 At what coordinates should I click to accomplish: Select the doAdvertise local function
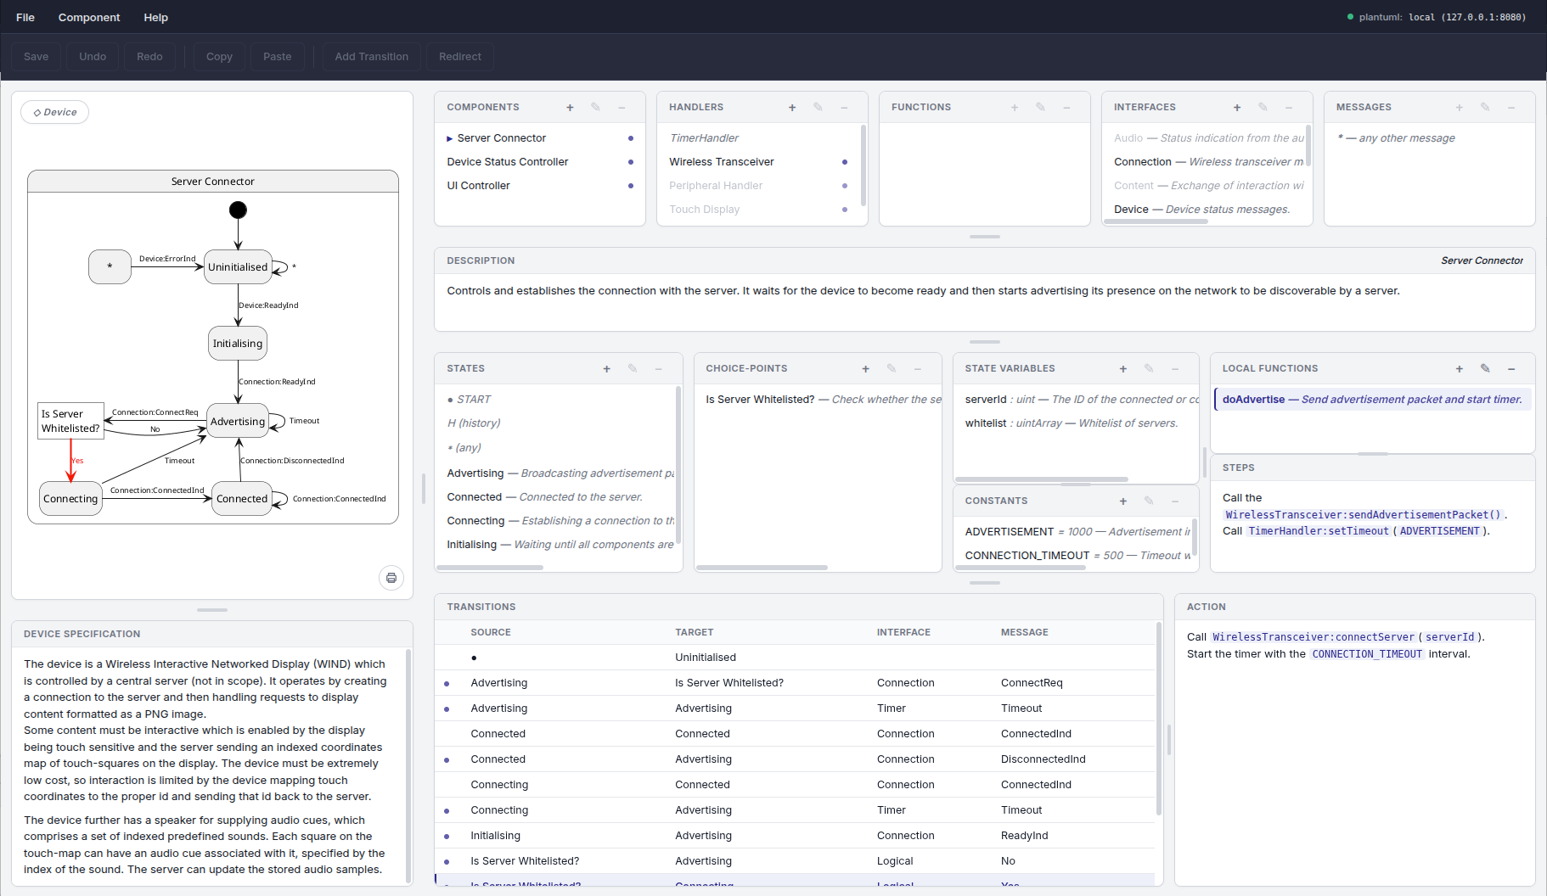click(x=1373, y=400)
